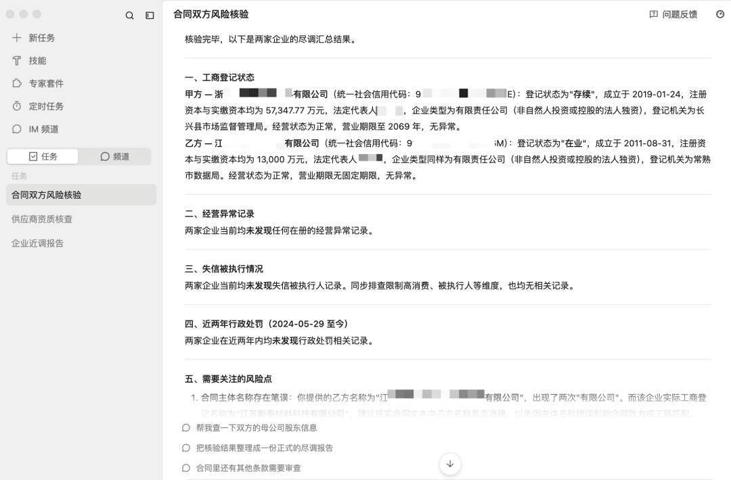Click the macOS red close window button

click(x=10, y=14)
